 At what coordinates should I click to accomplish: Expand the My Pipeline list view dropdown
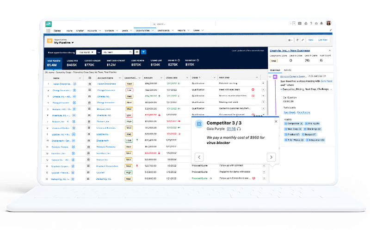tap(73, 42)
